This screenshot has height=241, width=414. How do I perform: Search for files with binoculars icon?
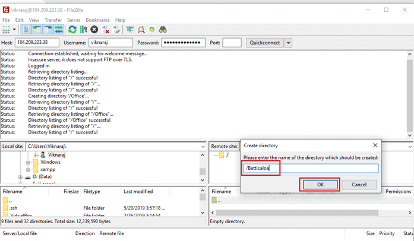(x=163, y=30)
